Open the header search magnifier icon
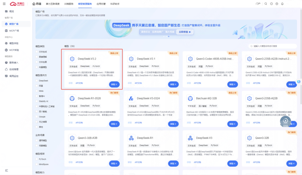 266,3
